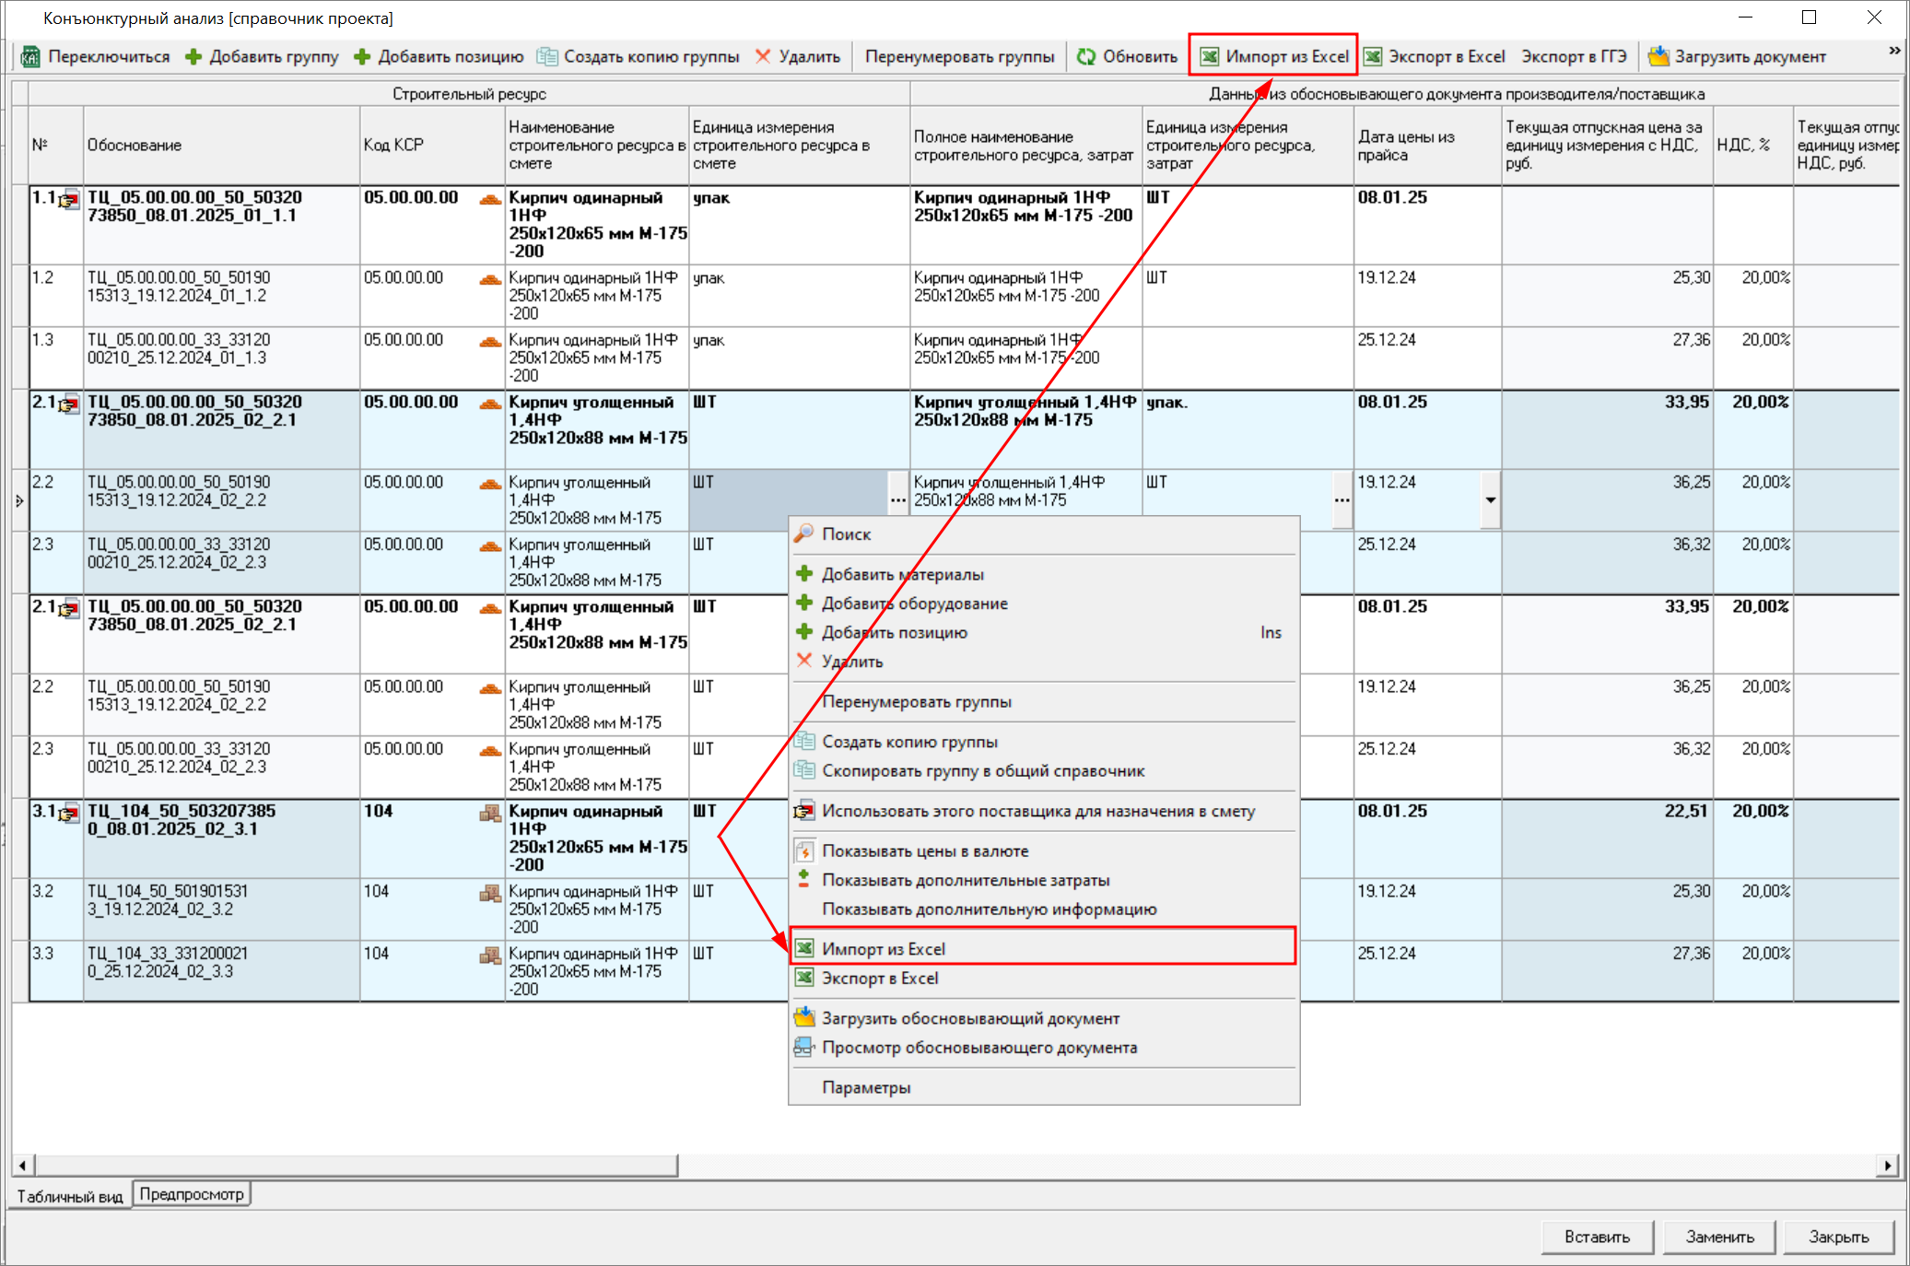Click price cell 22,51 in row 3.1
The height and width of the screenshot is (1266, 1910).
pyautogui.click(x=1607, y=838)
